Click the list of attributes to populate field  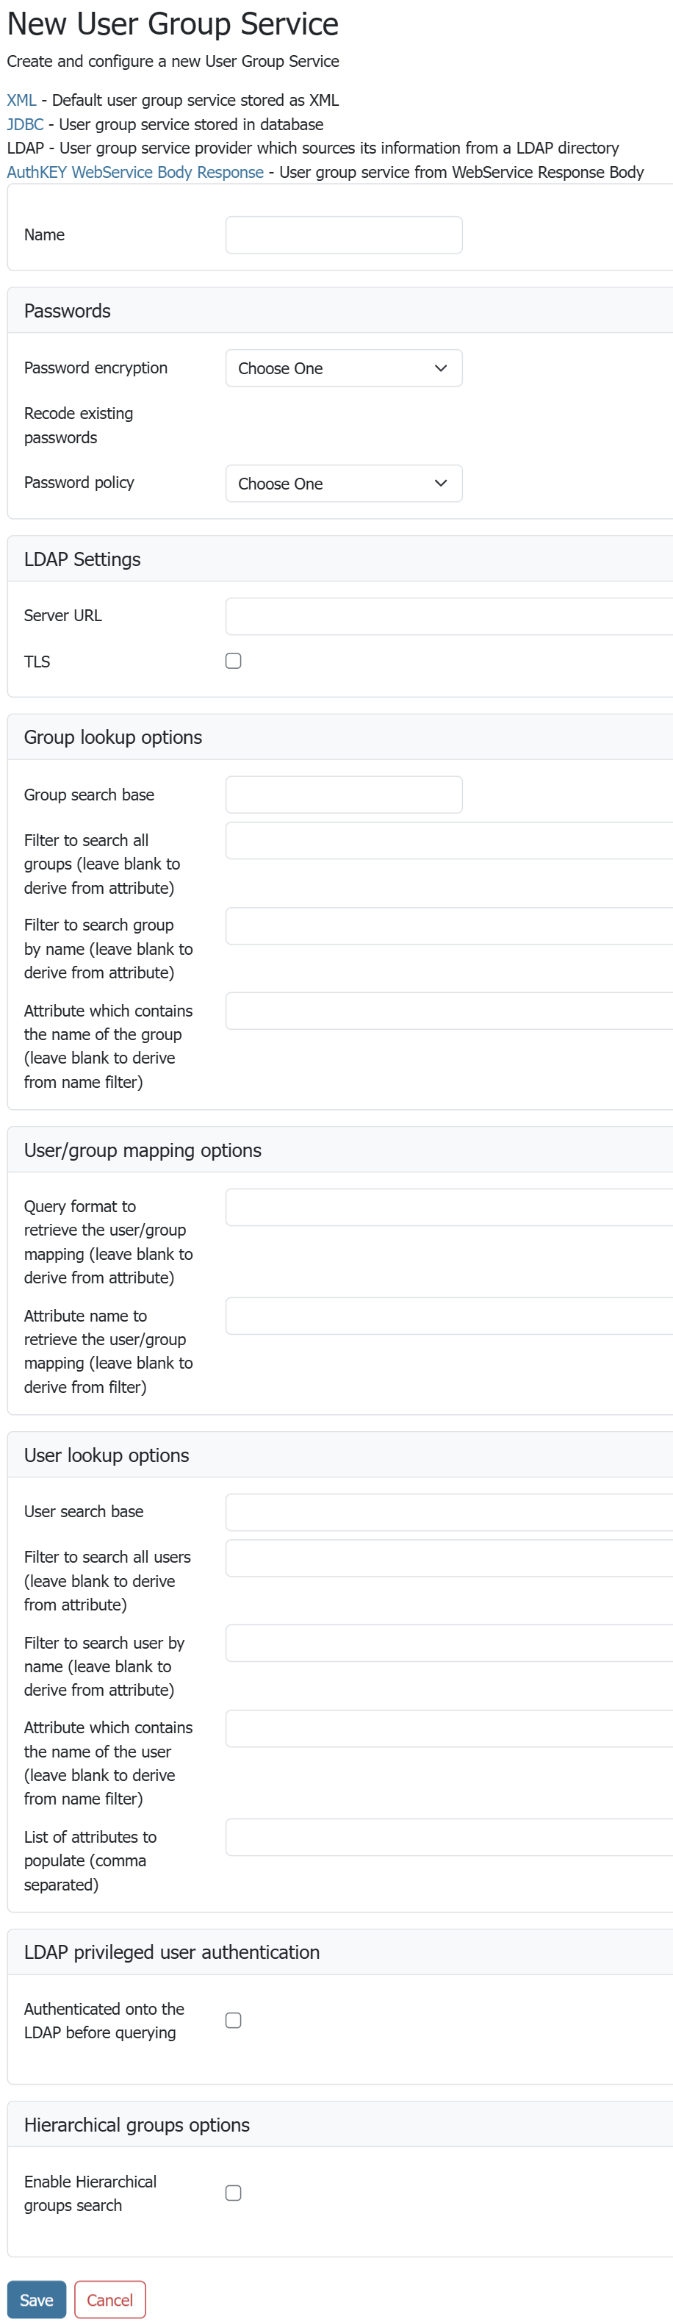pos(449,1838)
